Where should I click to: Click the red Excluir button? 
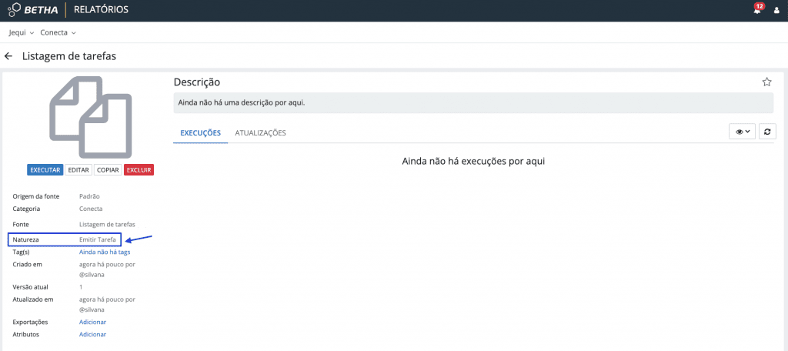point(139,170)
